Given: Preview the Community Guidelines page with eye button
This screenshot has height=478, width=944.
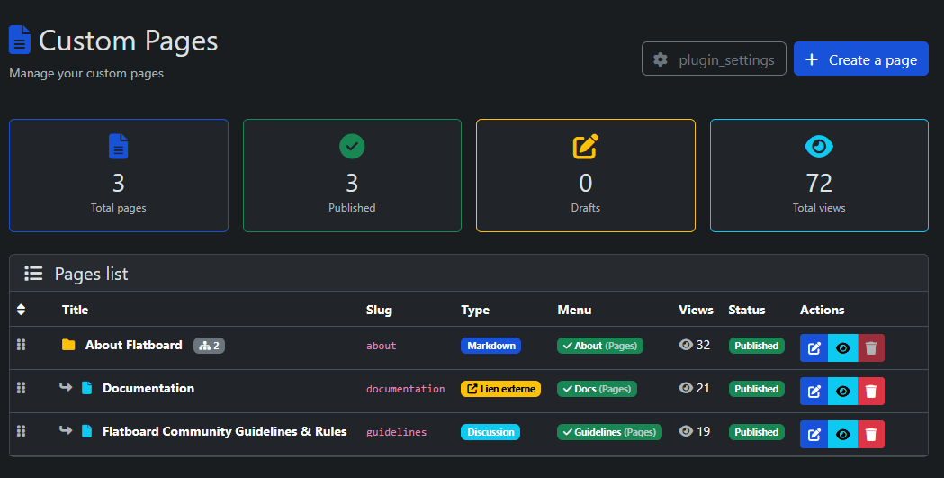Looking at the screenshot, I should click(x=842, y=435).
